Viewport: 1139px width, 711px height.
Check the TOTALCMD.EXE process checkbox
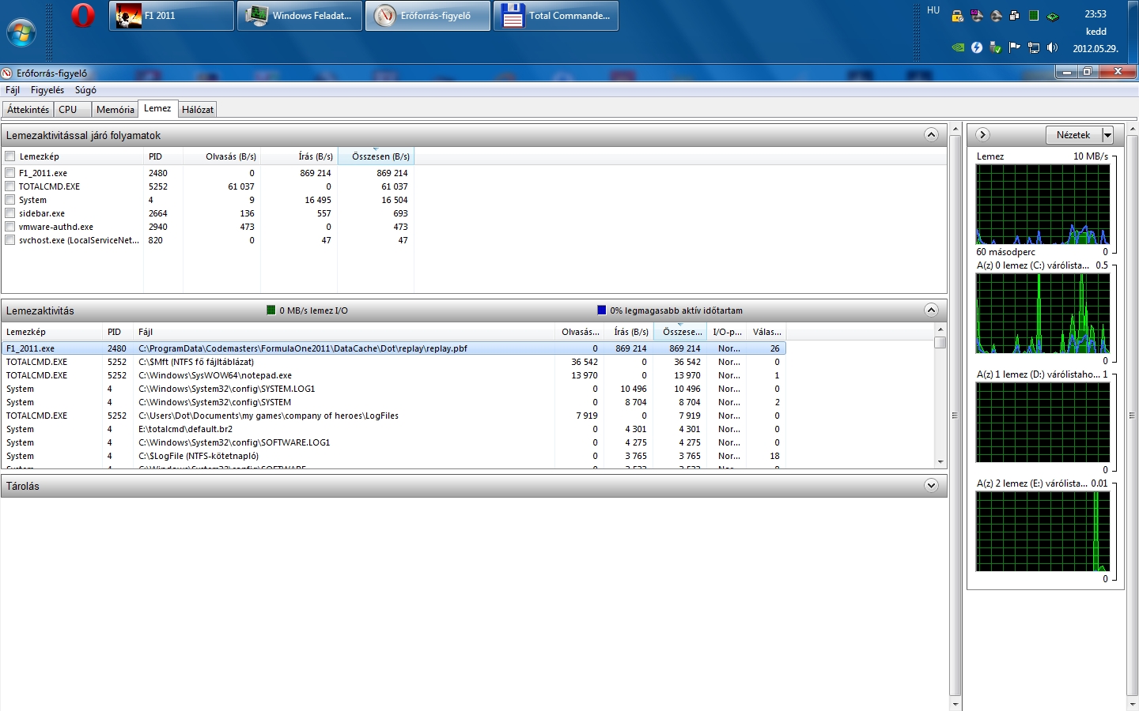[10, 186]
